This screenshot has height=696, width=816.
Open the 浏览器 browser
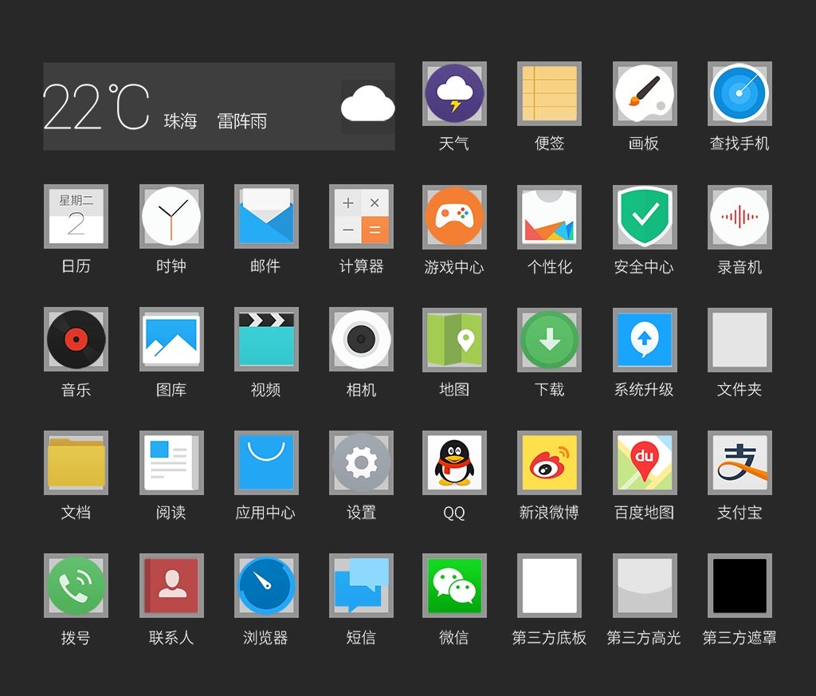[265, 586]
